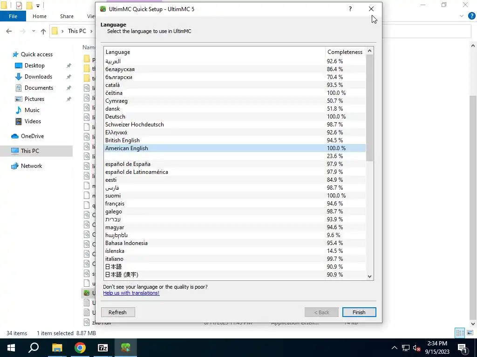
Task: Select čeština in the language list
Action: click(235, 93)
